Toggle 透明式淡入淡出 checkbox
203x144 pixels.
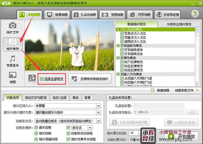tap(122, 42)
